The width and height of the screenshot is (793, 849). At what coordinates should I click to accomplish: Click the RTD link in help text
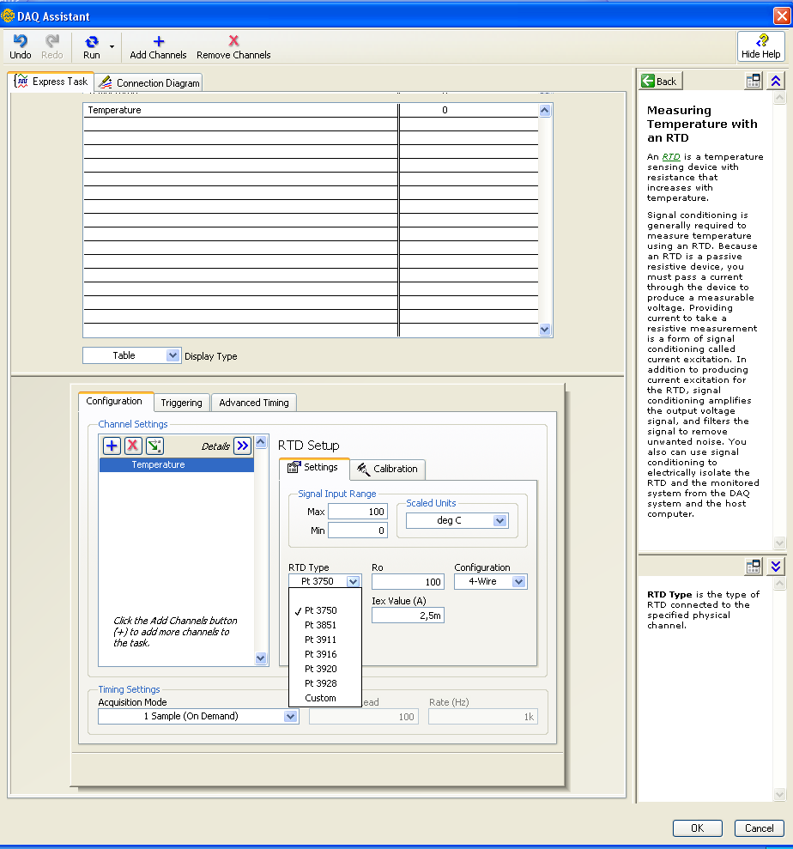[671, 157]
